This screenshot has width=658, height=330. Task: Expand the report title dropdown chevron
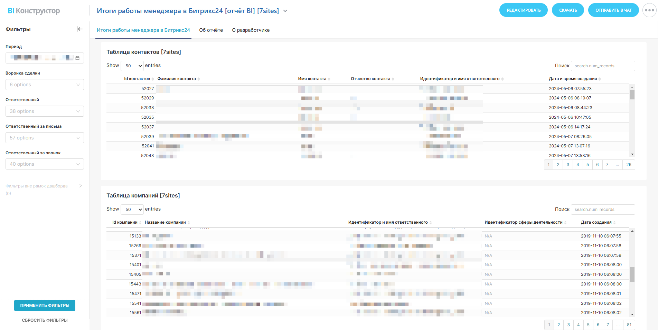pos(285,11)
